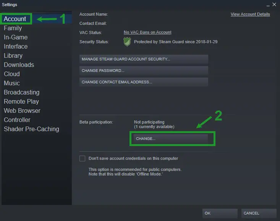Enable Don't save account credentials checkbox
Image resolution: width=280 pixels, height=221 pixels.
(83, 158)
